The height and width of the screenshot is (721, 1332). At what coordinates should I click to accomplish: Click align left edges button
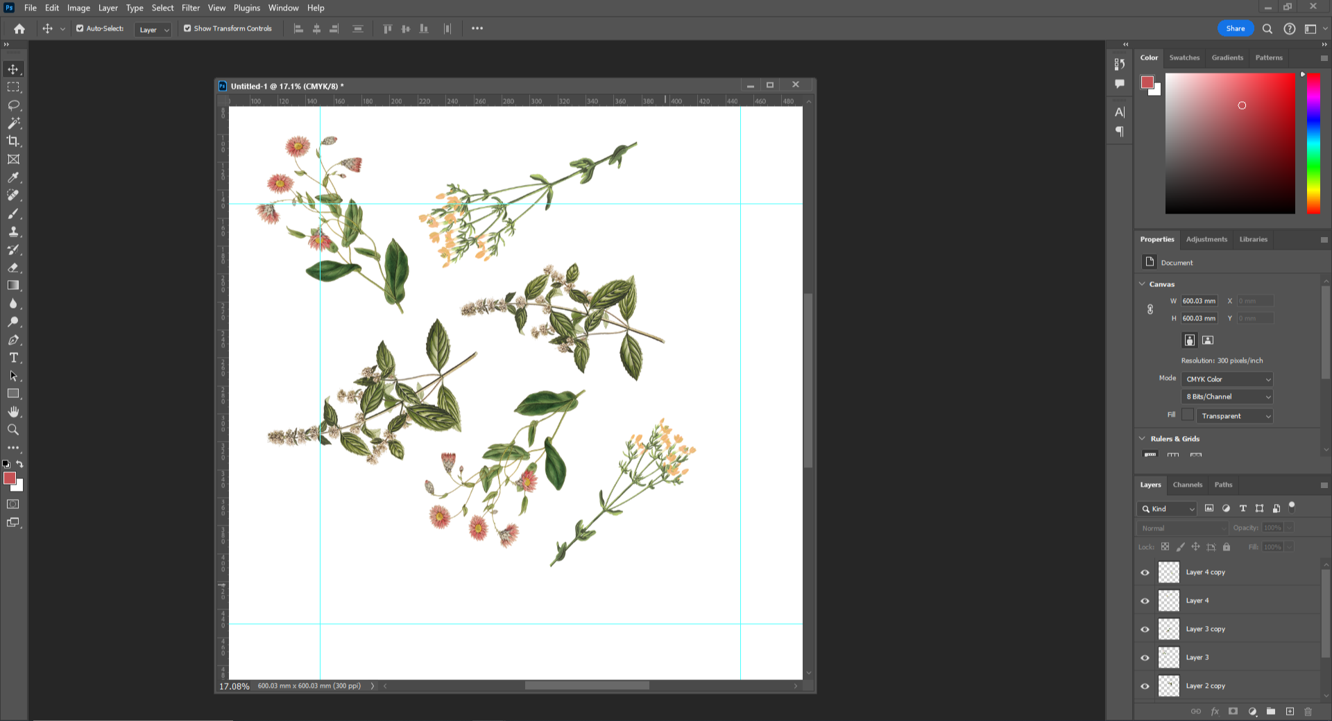tap(299, 28)
